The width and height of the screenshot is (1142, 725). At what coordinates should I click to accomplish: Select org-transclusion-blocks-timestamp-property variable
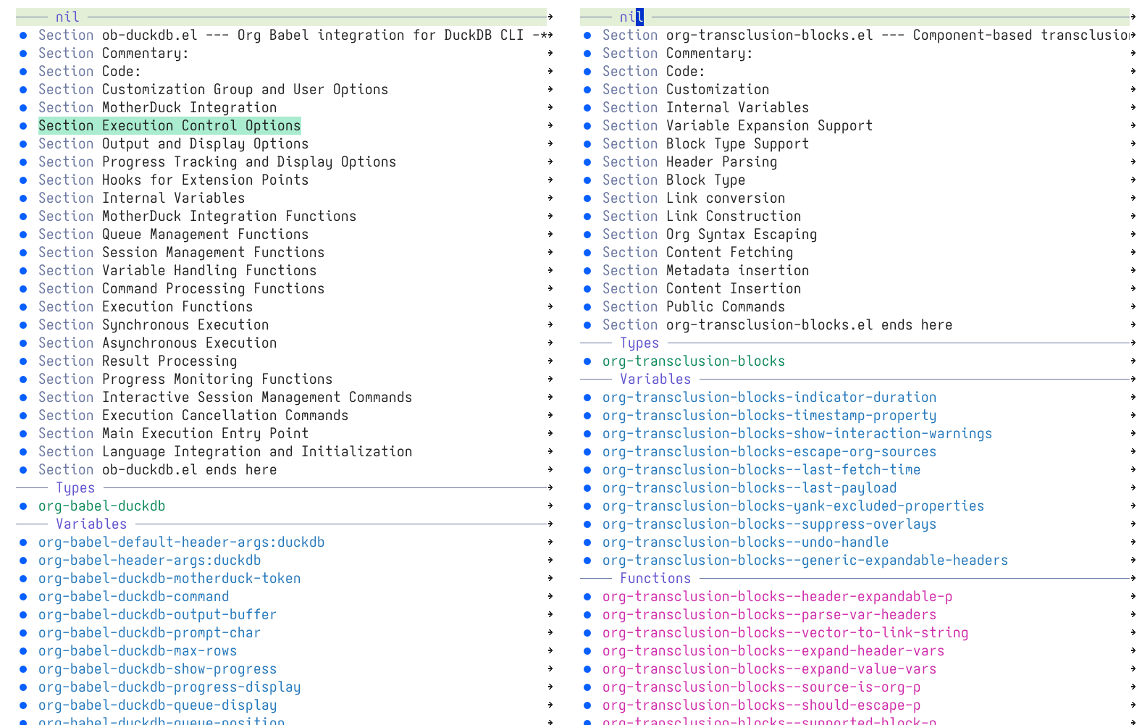point(770,415)
